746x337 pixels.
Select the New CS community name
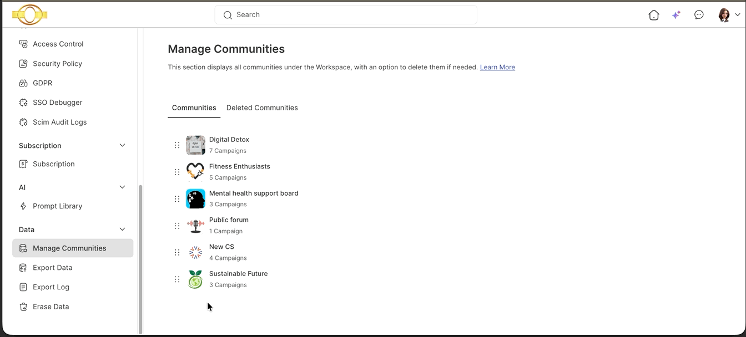(x=221, y=247)
